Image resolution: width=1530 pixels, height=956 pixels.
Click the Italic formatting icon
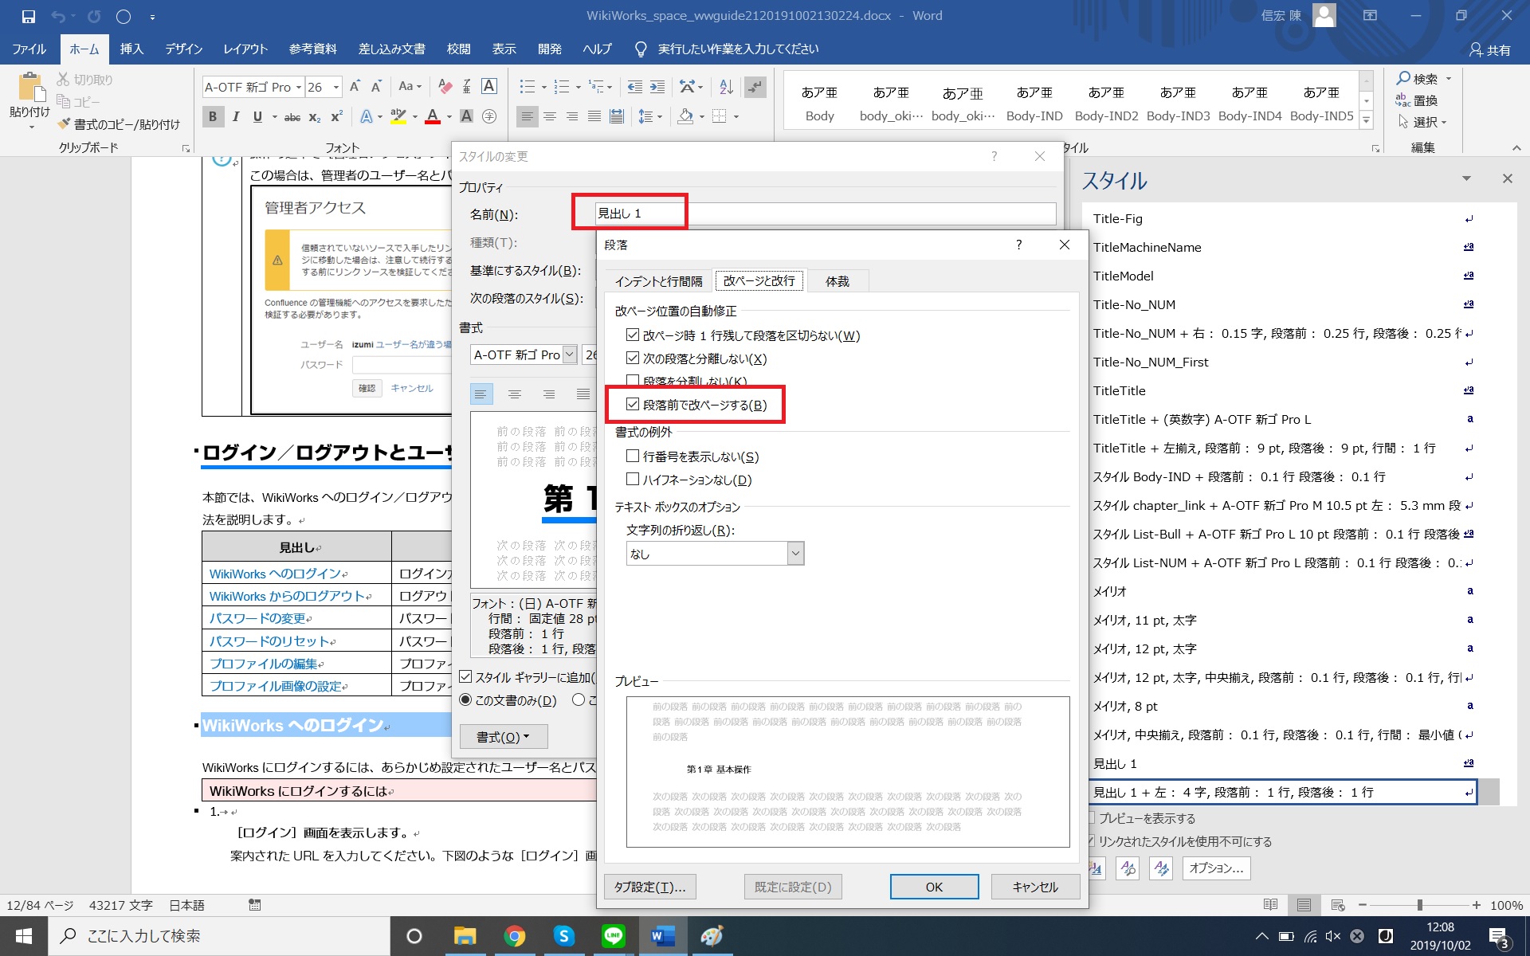pos(236,116)
